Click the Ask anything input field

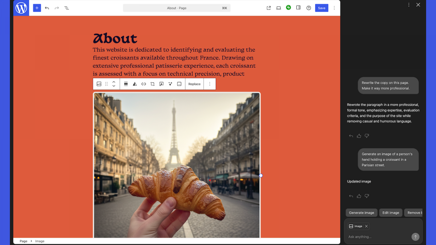pos(378,237)
